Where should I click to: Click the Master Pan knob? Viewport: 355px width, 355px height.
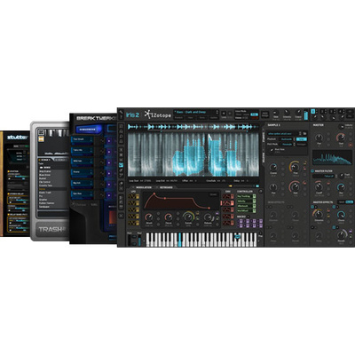(x=319, y=138)
